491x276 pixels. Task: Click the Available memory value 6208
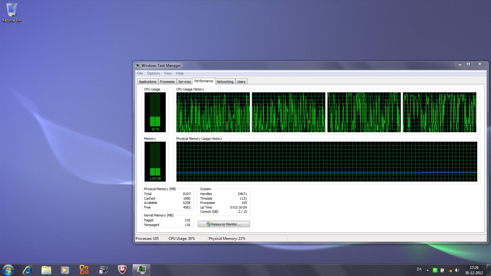pyautogui.click(x=187, y=203)
